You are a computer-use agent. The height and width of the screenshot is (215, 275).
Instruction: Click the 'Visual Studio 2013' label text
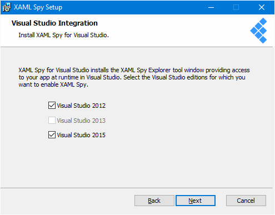[81, 121]
